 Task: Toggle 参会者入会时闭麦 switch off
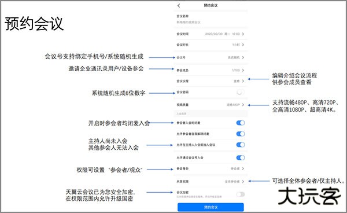241,123
